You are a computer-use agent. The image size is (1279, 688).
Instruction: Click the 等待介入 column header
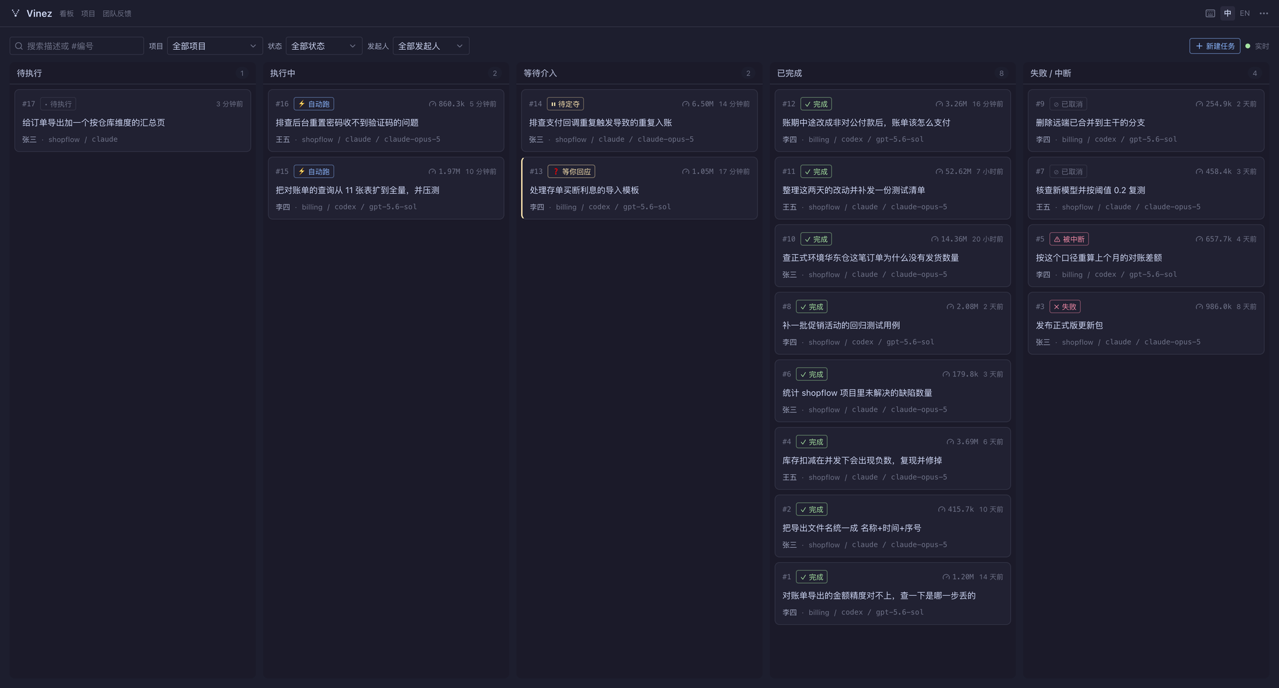[x=540, y=74]
